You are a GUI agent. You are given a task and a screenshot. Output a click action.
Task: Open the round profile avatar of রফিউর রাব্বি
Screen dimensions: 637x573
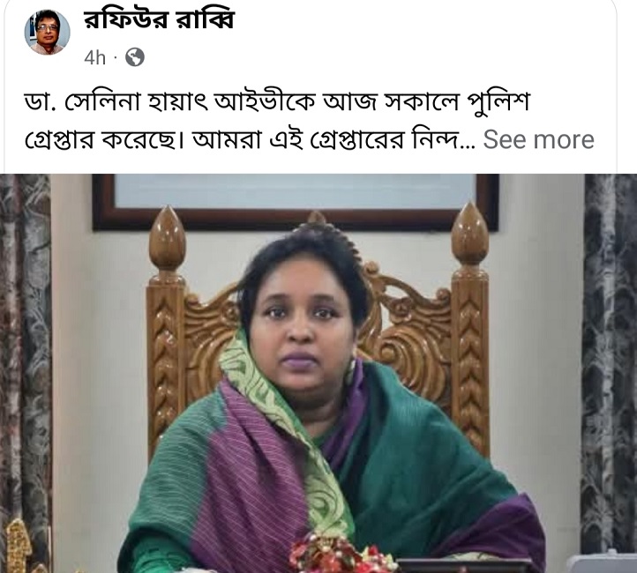click(47, 33)
